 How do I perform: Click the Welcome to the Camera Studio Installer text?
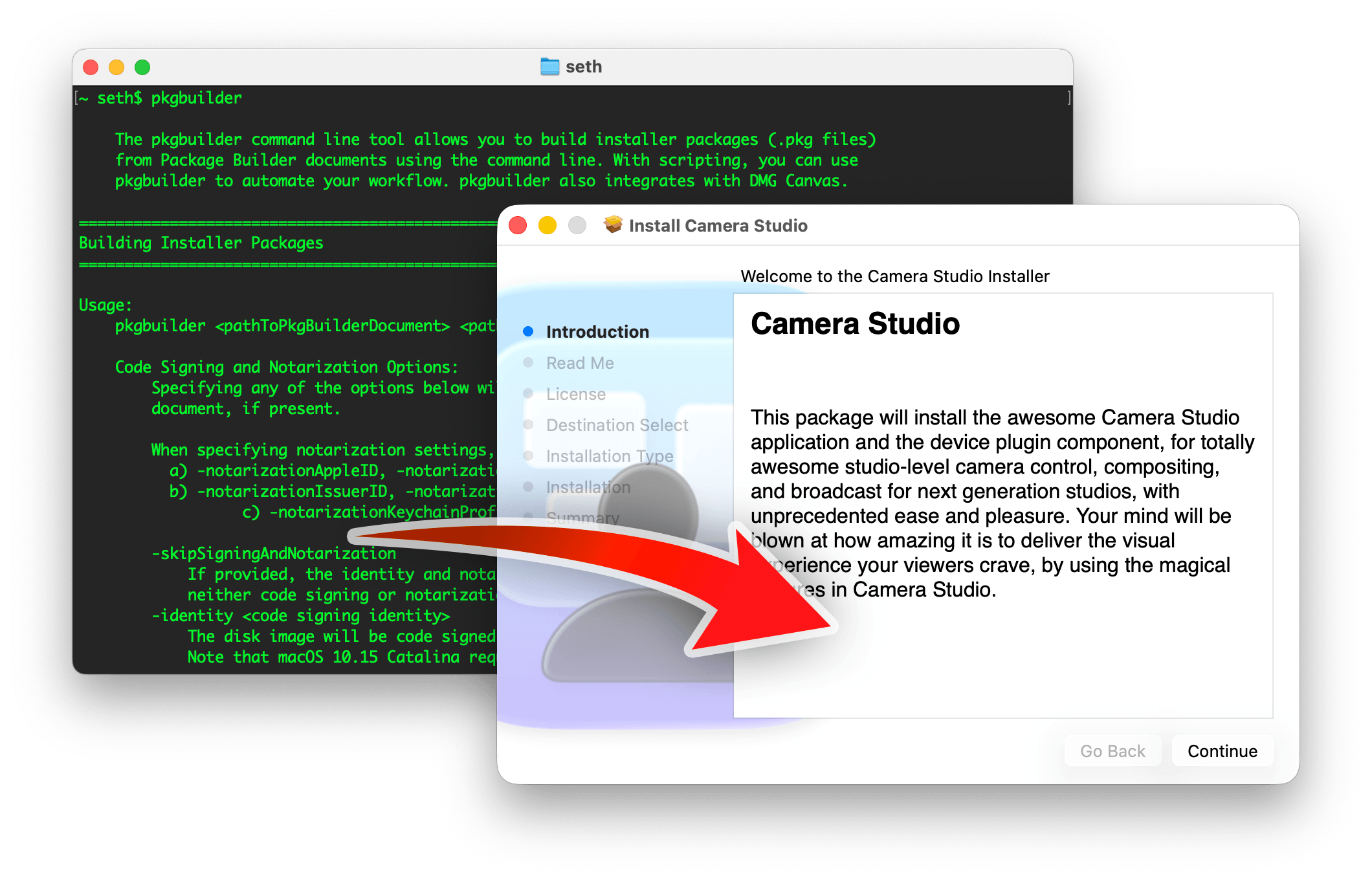tap(894, 276)
